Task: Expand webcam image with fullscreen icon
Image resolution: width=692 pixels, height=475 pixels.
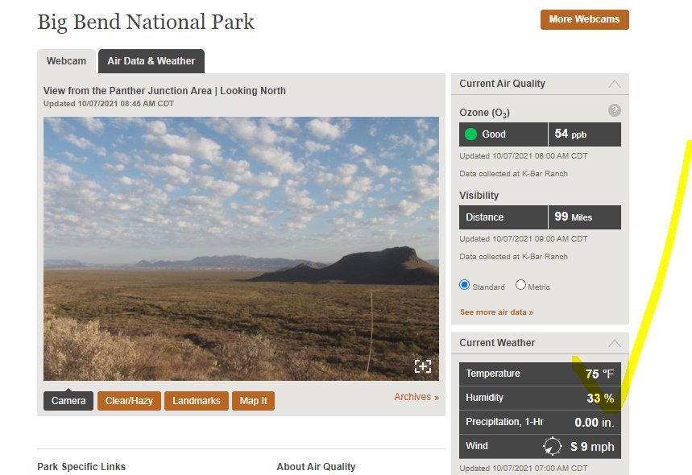Action: [422, 366]
